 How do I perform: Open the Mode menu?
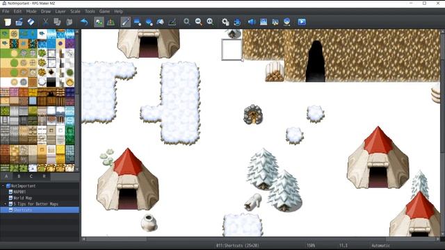point(31,11)
